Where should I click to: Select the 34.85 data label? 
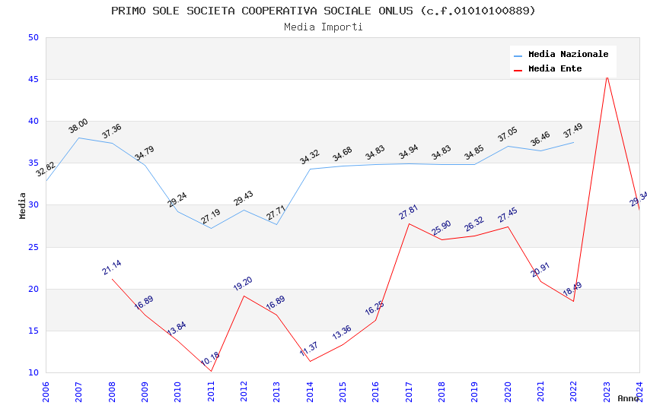click(x=473, y=153)
